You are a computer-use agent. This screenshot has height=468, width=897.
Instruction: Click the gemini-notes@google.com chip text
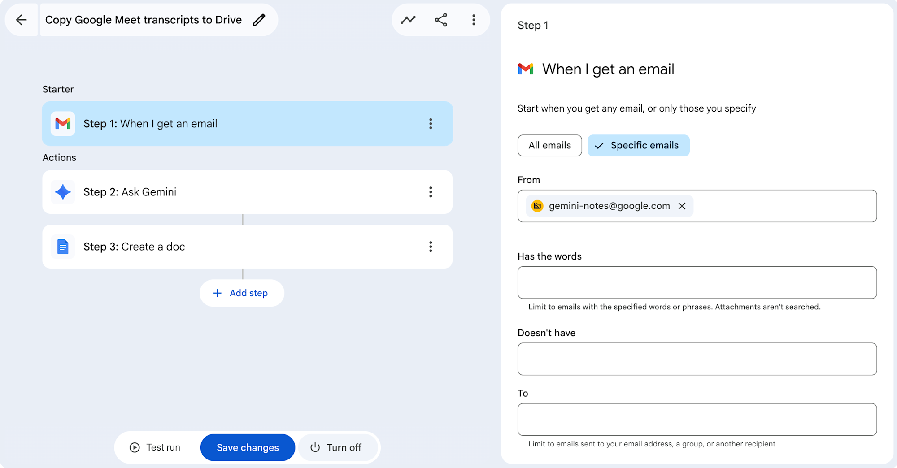point(610,206)
